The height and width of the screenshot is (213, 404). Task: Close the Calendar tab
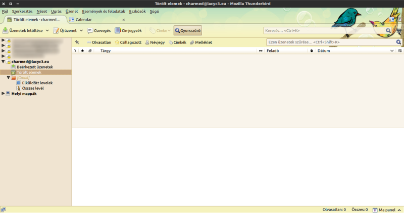click(x=123, y=20)
